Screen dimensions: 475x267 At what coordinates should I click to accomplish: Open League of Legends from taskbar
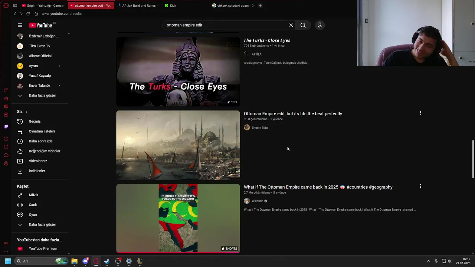pos(140,261)
